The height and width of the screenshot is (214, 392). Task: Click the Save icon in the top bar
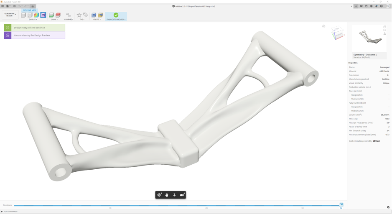click(x=14, y=6)
